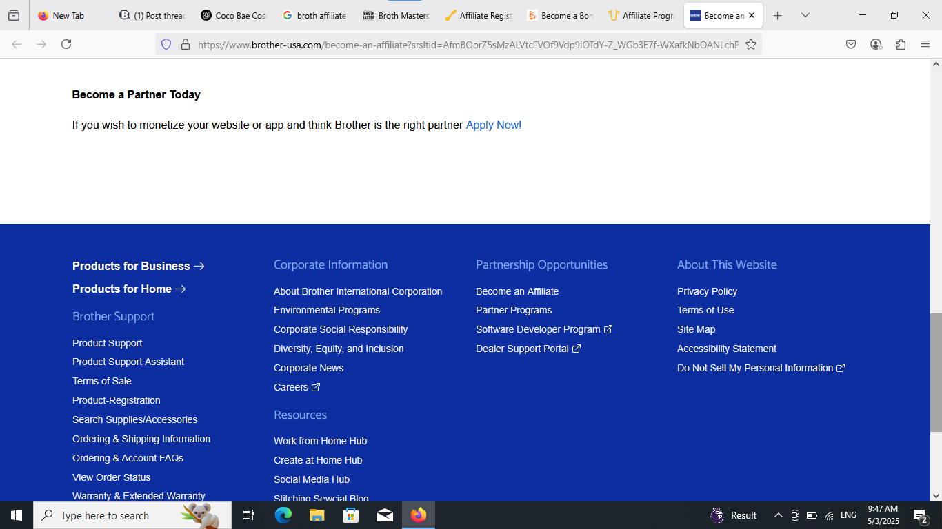The width and height of the screenshot is (942, 529).
Task: Open Firefox account icon
Action: pyautogui.click(x=876, y=44)
